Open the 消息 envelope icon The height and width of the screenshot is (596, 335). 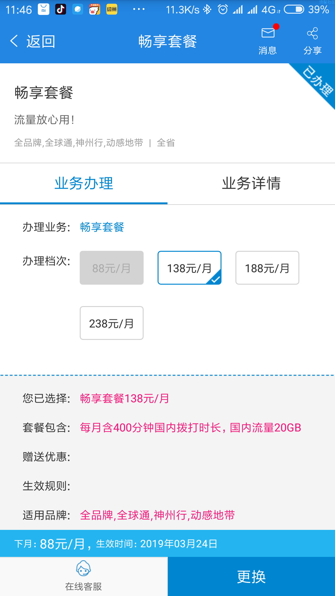point(268,33)
